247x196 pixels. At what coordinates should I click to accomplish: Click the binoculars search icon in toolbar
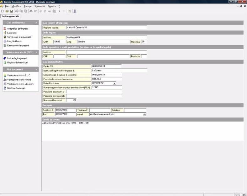coord(31,11)
